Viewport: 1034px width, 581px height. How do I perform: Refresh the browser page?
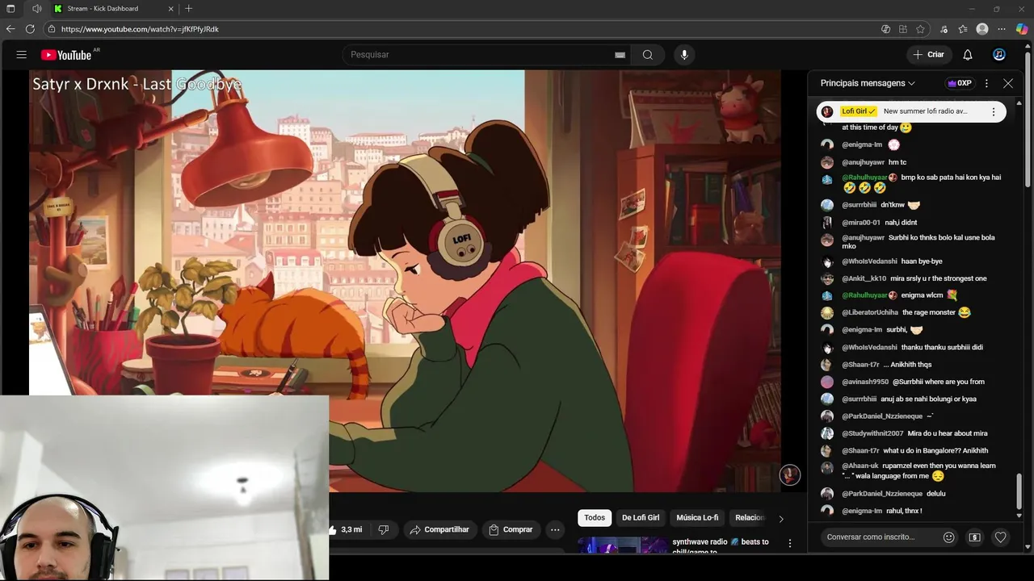(30, 29)
